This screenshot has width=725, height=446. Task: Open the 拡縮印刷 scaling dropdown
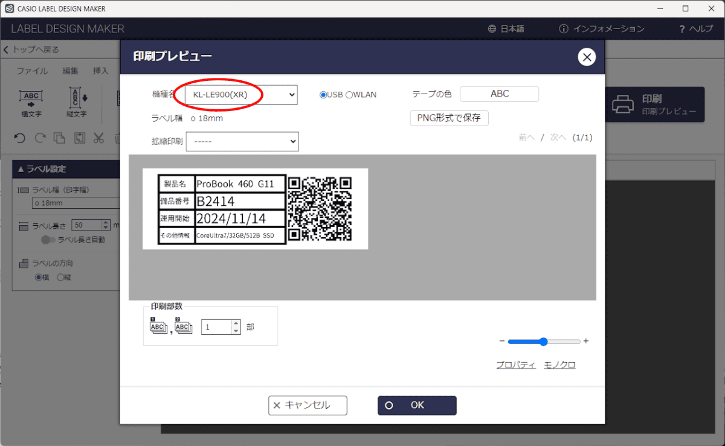[242, 142]
